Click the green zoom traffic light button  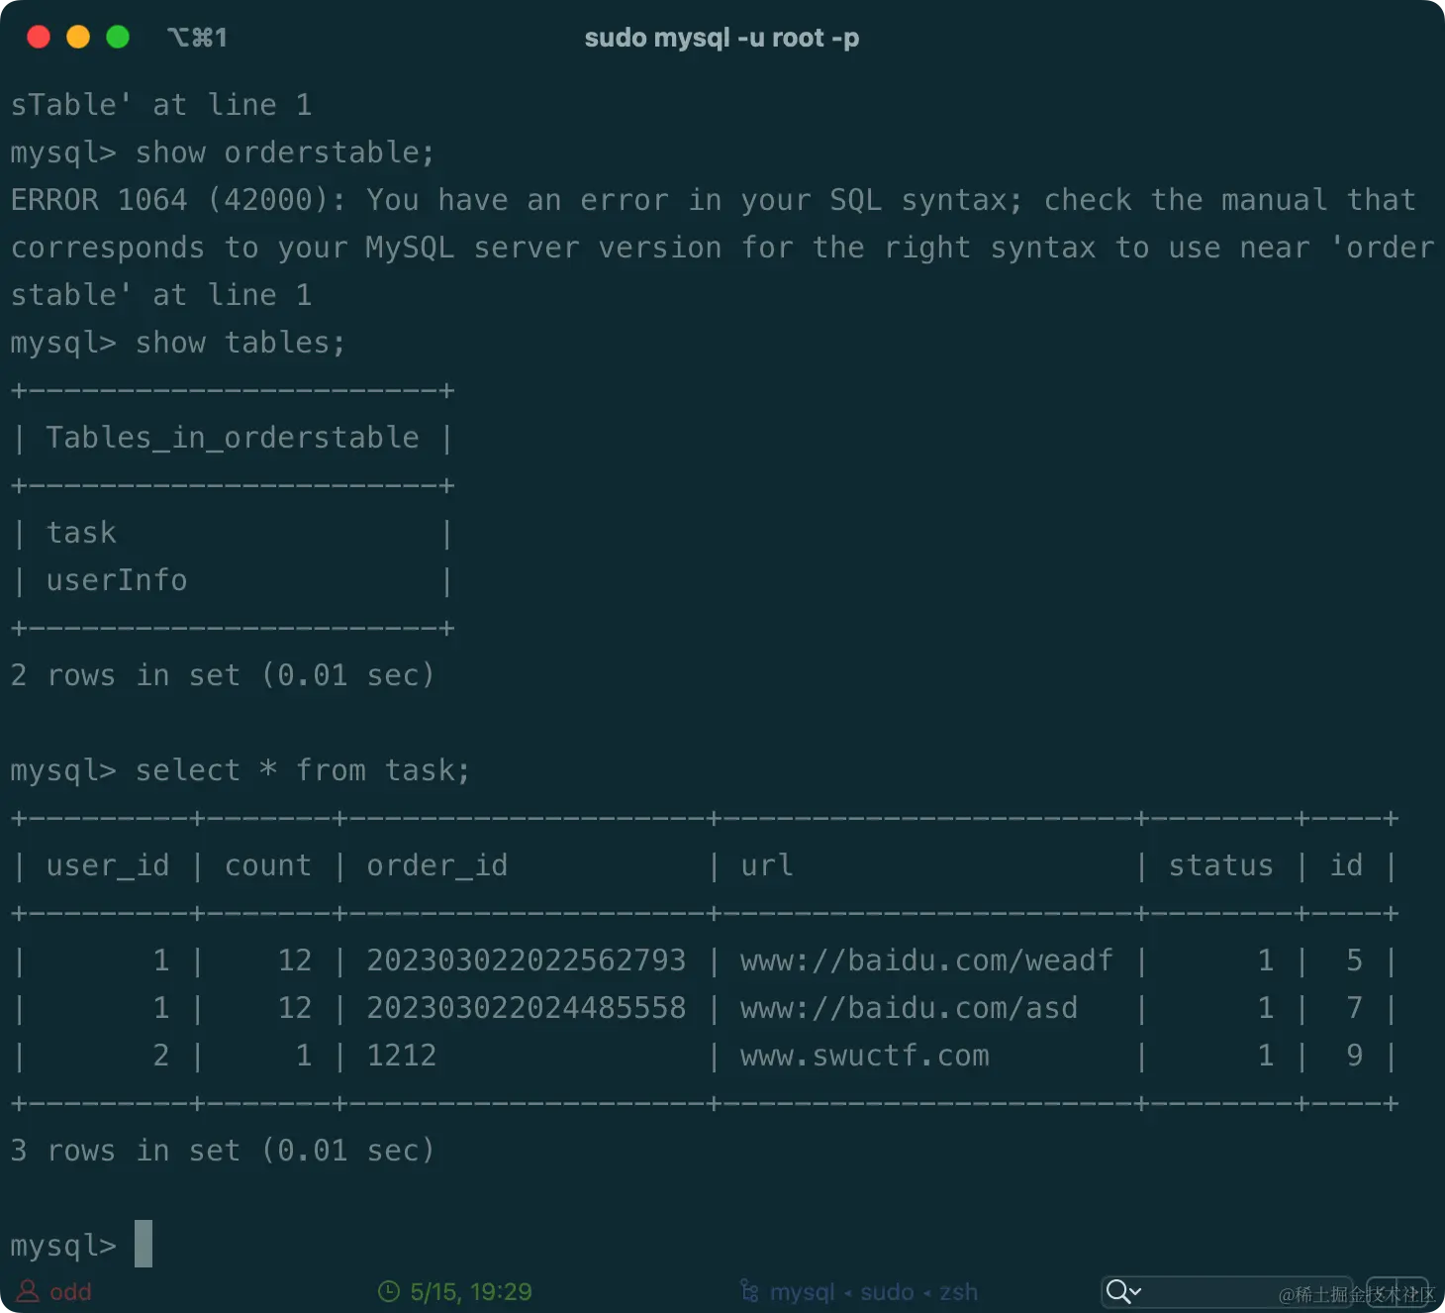coord(117,37)
